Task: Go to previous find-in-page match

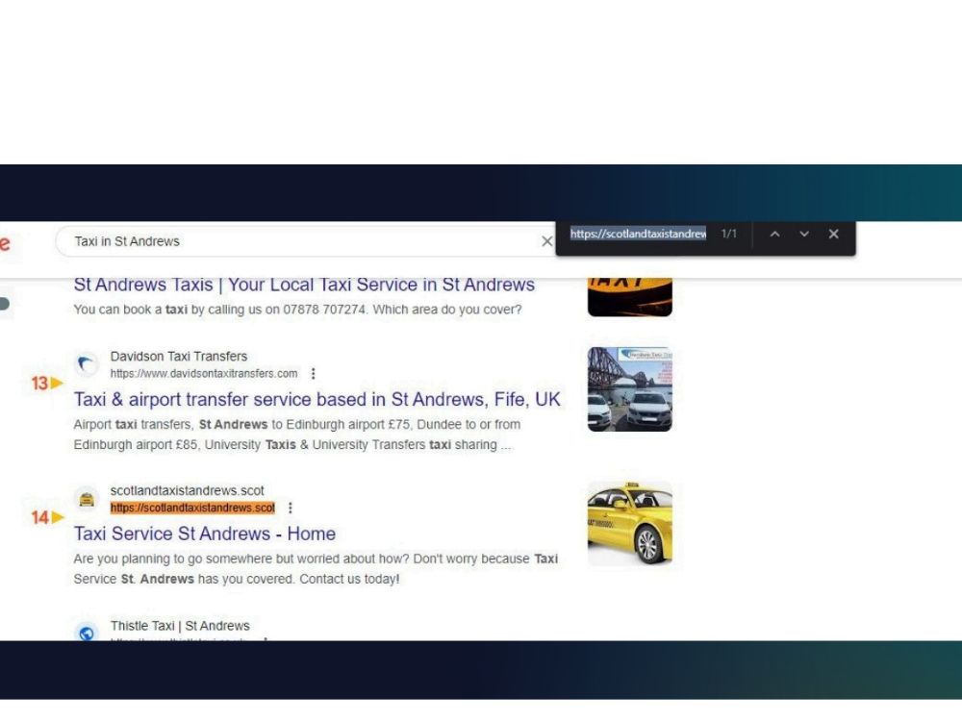Action: click(774, 235)
